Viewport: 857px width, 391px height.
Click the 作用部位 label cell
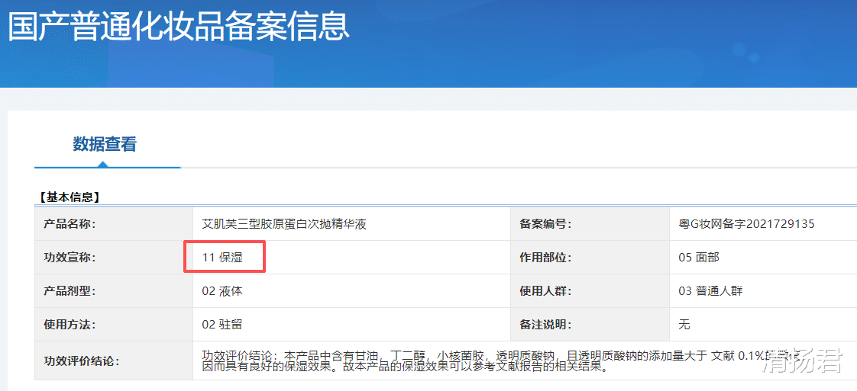[x=590, y=258]
